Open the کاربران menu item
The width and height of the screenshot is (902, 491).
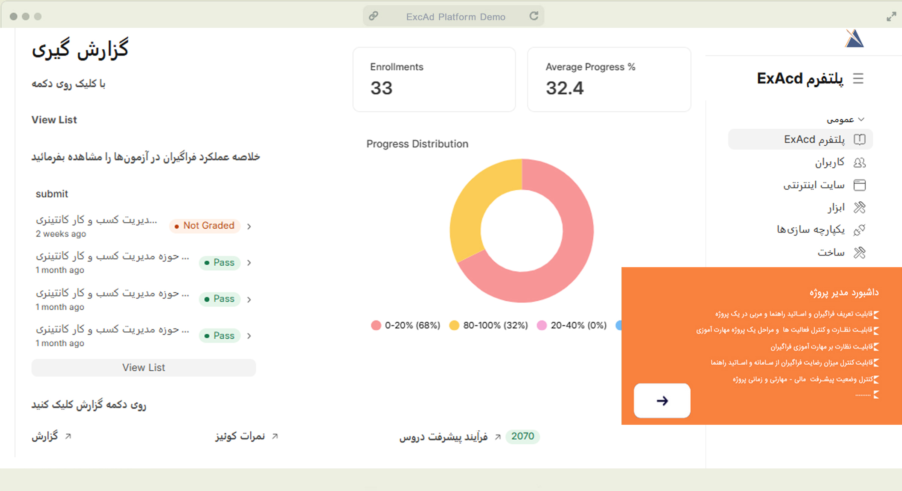tap(829, 163)
